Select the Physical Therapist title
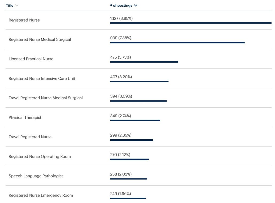Viewport: 275px width, 203px height. 25,117
